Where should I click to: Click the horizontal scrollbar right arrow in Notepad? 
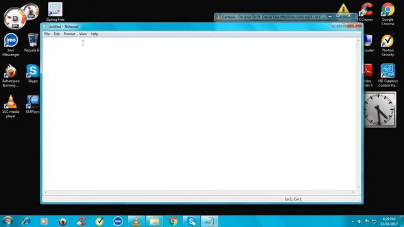pos(353,192)
